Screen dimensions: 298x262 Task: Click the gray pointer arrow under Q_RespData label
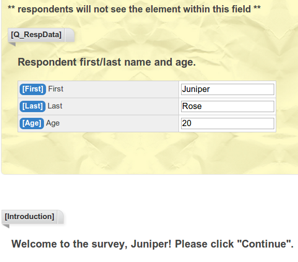click(x=12, y=44)
